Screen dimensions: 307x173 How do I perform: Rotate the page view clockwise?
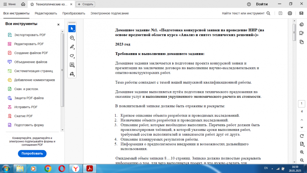click(302, 136)
